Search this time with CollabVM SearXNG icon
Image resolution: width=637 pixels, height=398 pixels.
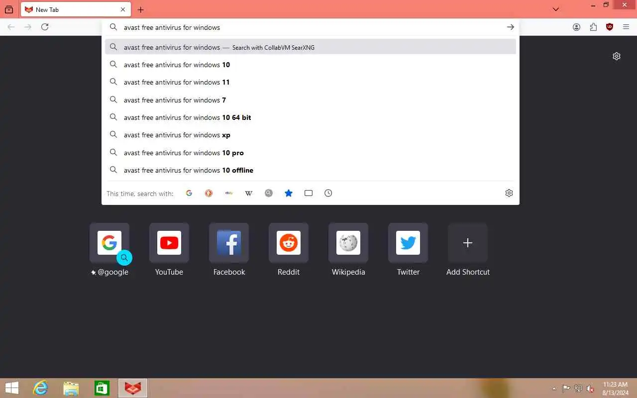click(x=269, y=193)
